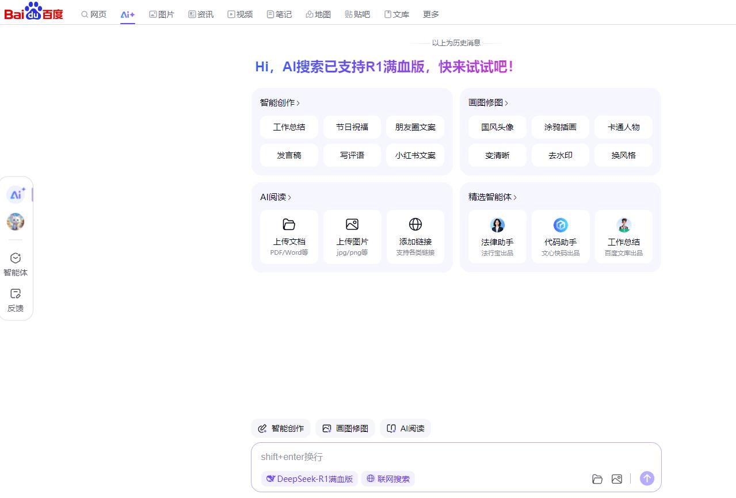736x498 pixels.
Task: Click the 上传文档 folder icon card
Action: pyautogui.click(x=289, y=237)
